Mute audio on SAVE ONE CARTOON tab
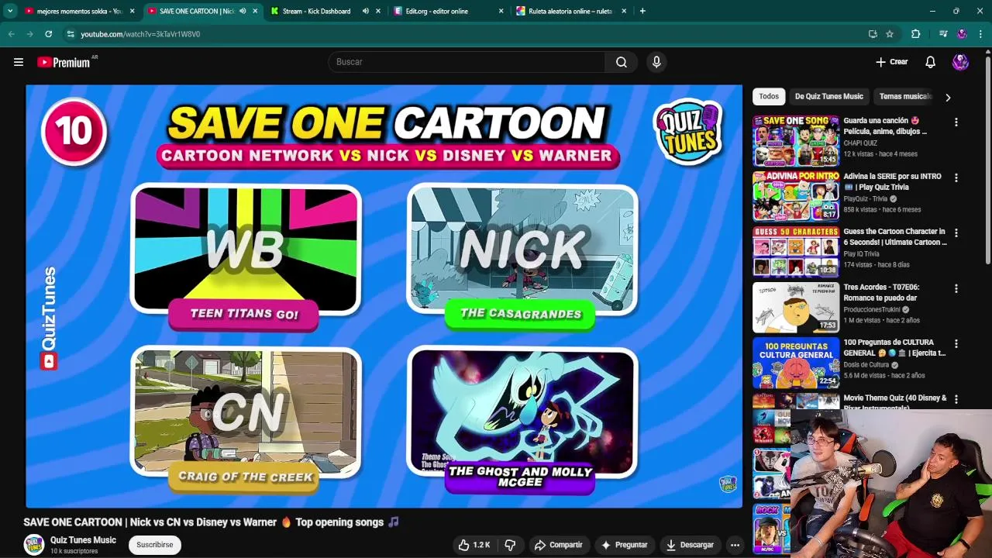Image resolution: width=992 pixels, height=558 pixels. pyautogui.click(x=243, y=11)
